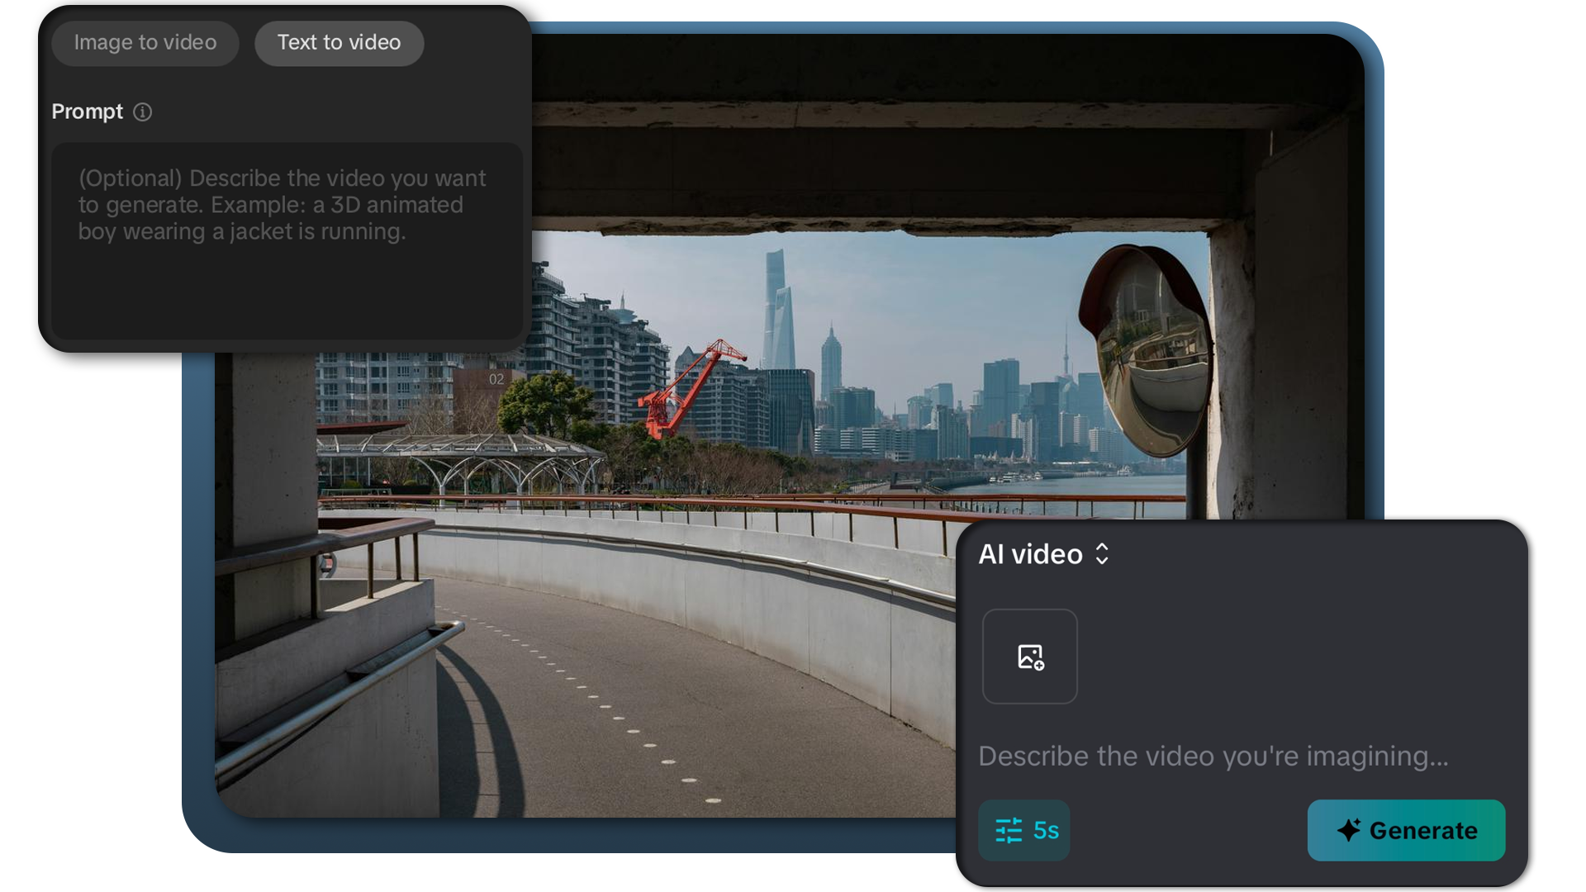Open the AI video mode dropdown
This screenshot has width=1586, height=892.
click(1030, 554)
